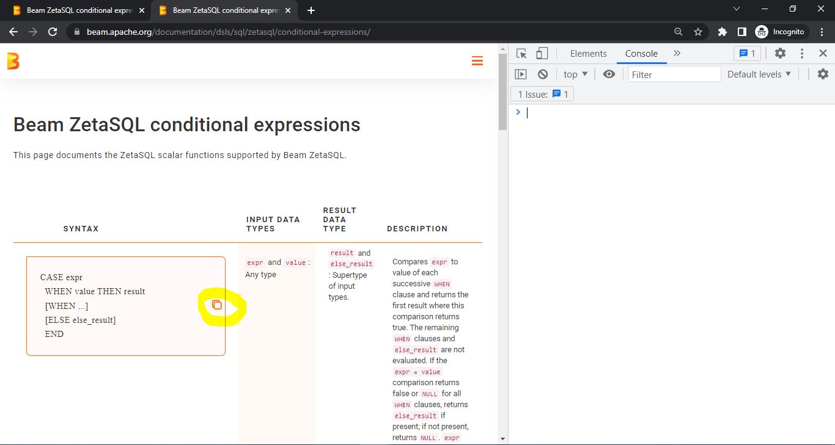Click the page scrollbar up arrow

[x=502, y=49]
